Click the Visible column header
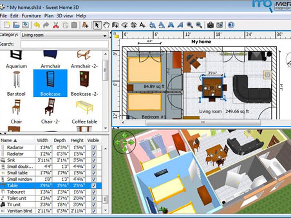Image resolution: width=291 pixels, height=218 pixels. coord(93,140)
